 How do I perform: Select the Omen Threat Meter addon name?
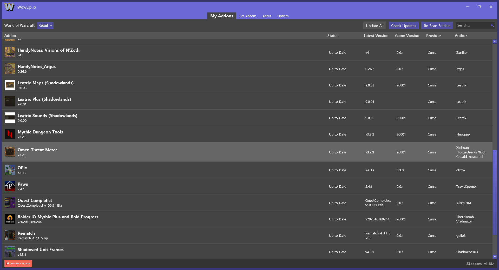click(x=37, y=150)
